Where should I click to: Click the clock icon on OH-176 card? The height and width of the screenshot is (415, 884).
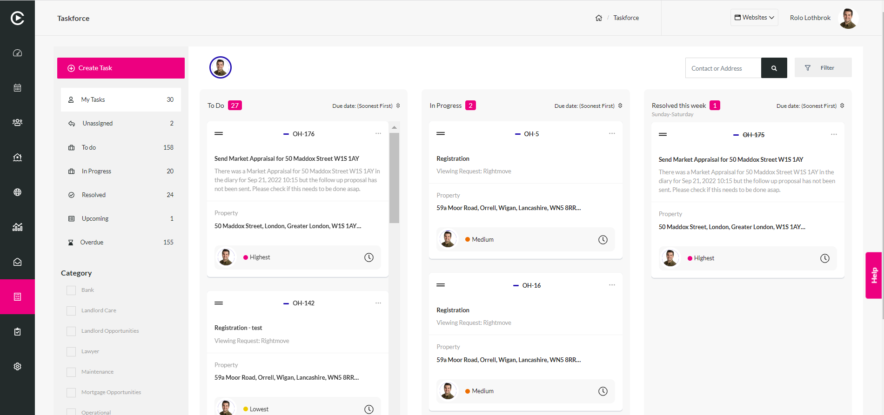coord(369,257)
